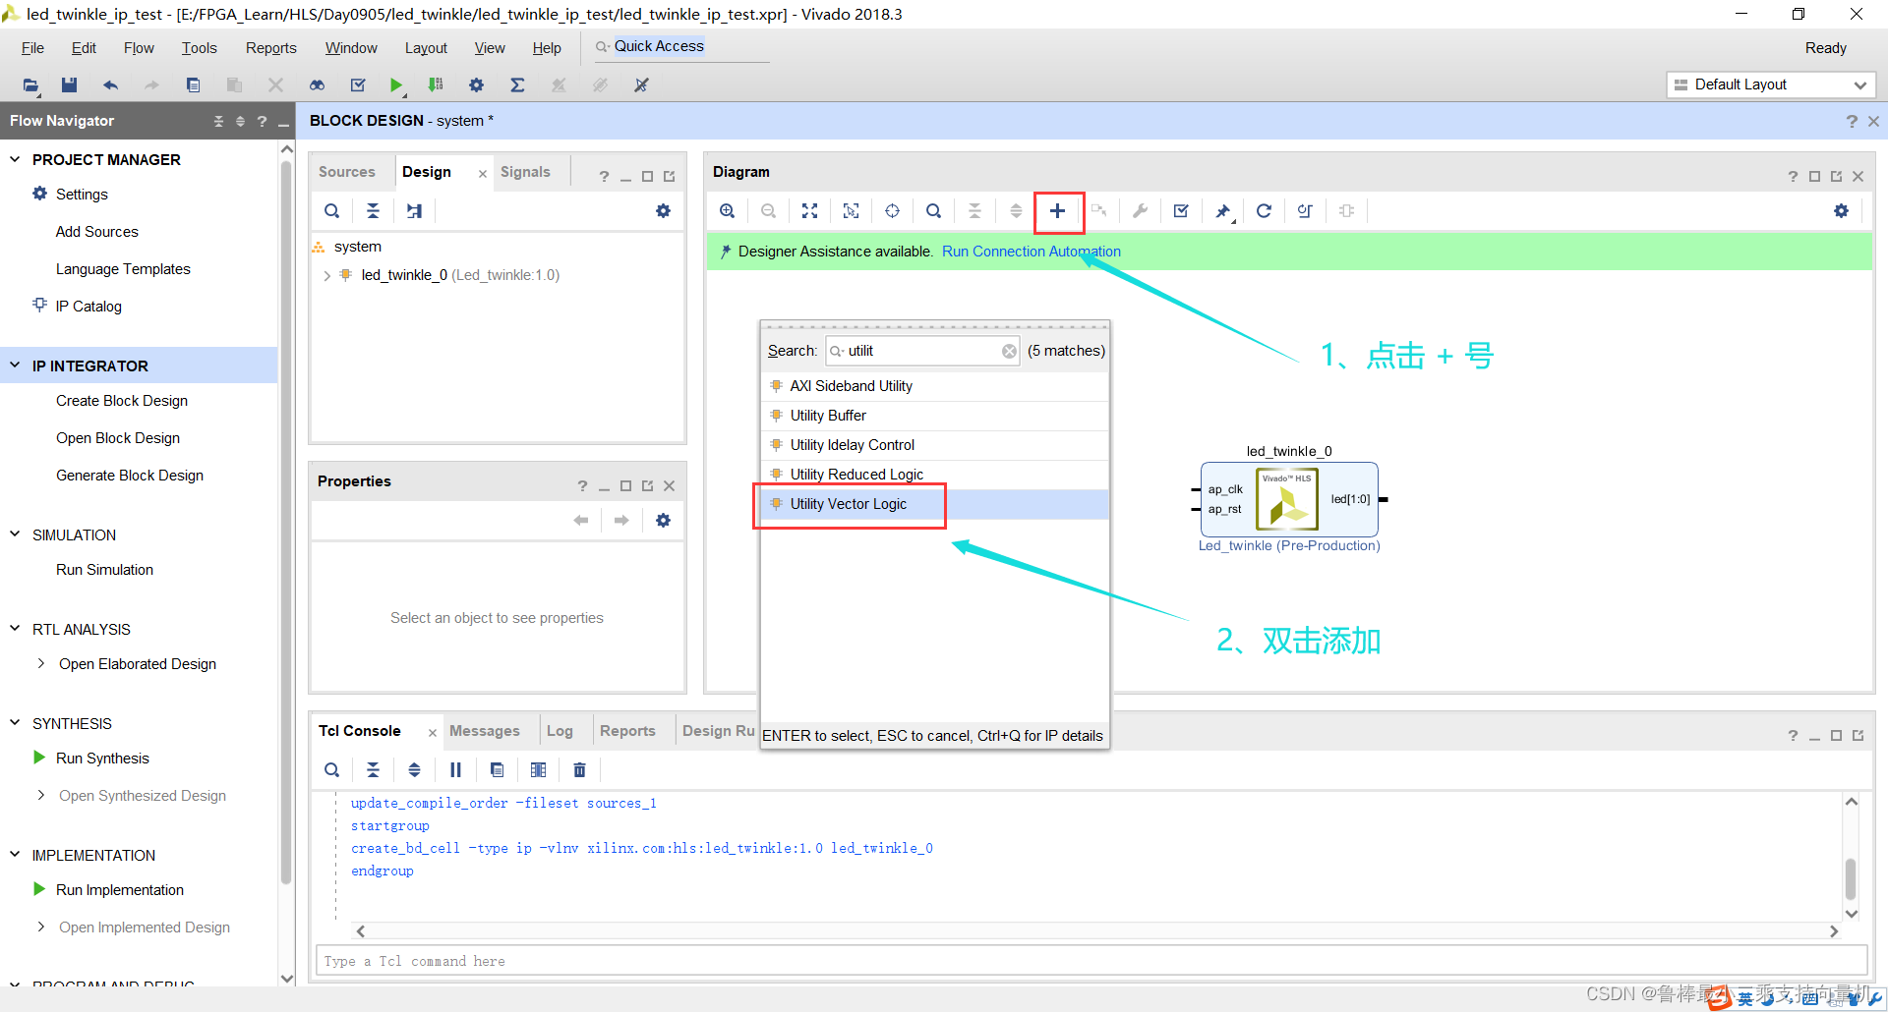This screenshot has width=1888, height=1012.
Task: Click the Add IP plus icon
Action: 1058,211
